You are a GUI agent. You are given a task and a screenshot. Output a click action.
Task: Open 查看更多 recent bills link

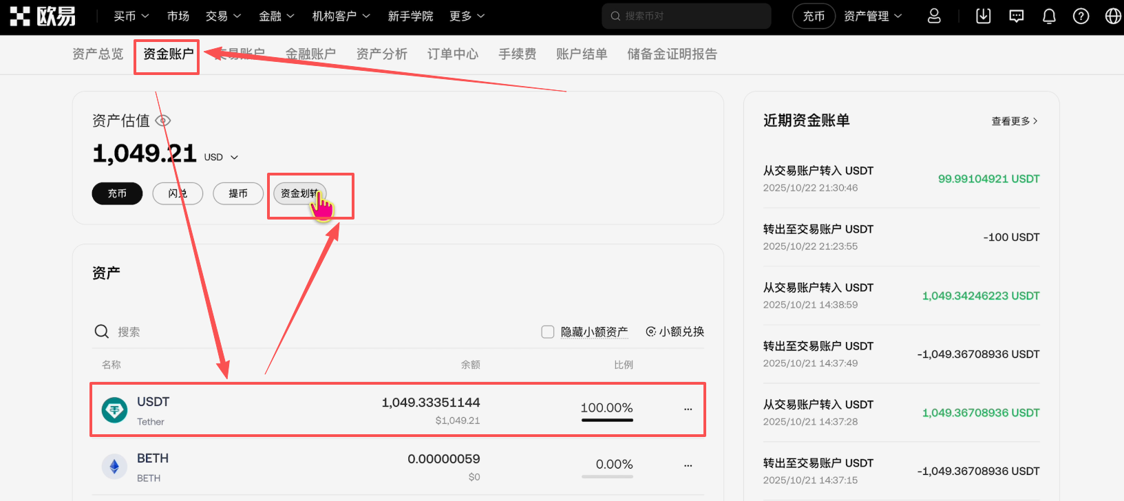(x=1014, y=121)
